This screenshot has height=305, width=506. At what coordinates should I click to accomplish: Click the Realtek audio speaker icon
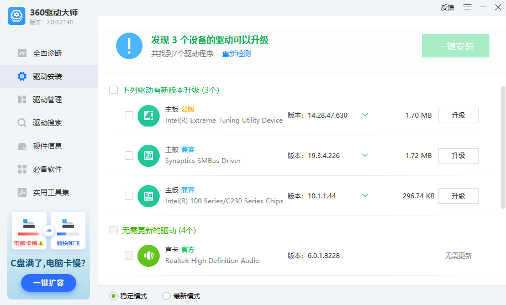tap(149, 256)
